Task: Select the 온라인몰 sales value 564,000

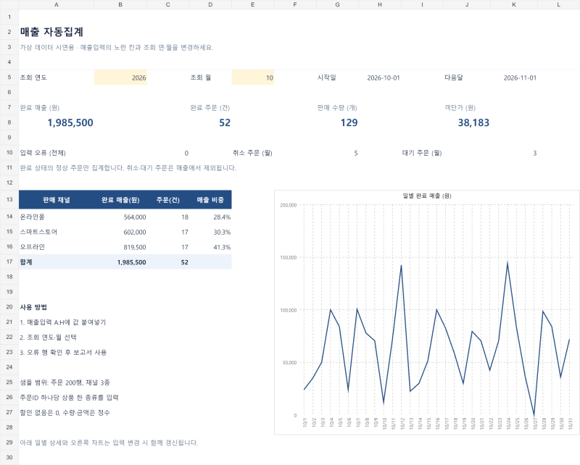Action: pyautogui.click(x=135, y=217)
